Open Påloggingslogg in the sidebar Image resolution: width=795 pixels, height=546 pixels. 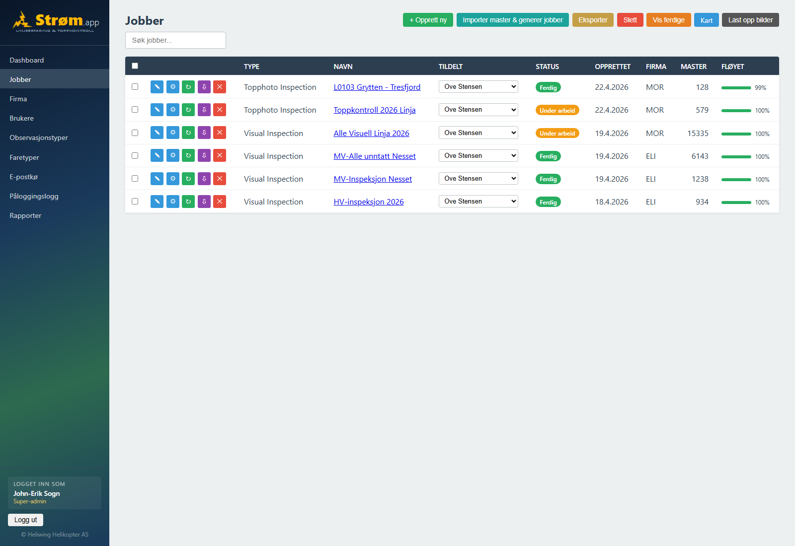pos(55,196)
